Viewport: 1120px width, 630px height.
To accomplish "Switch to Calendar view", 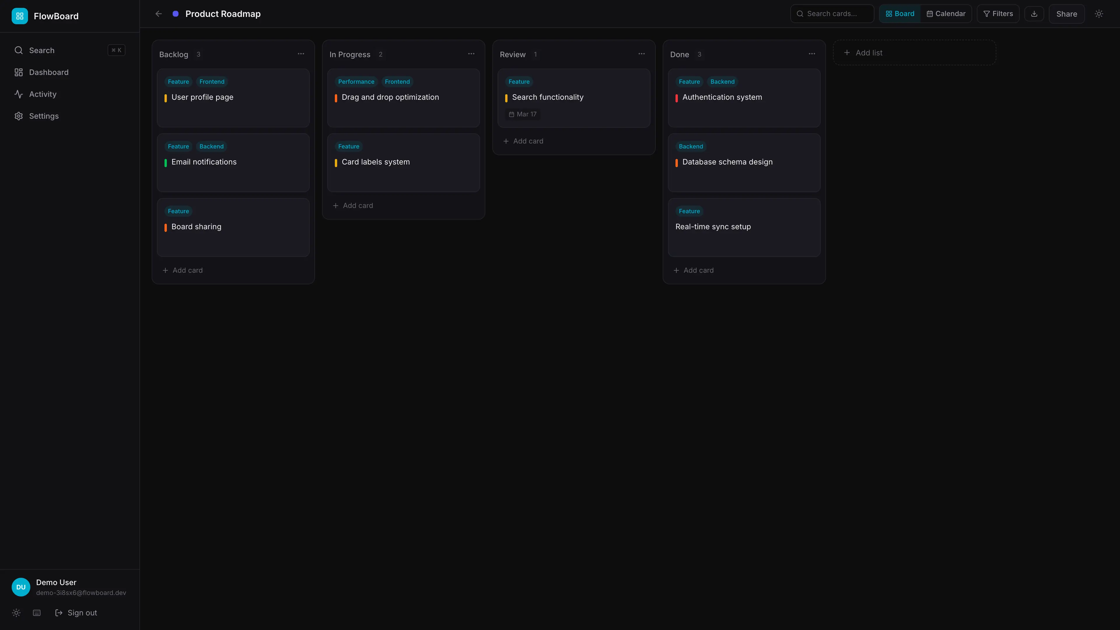I will point(946,13).
